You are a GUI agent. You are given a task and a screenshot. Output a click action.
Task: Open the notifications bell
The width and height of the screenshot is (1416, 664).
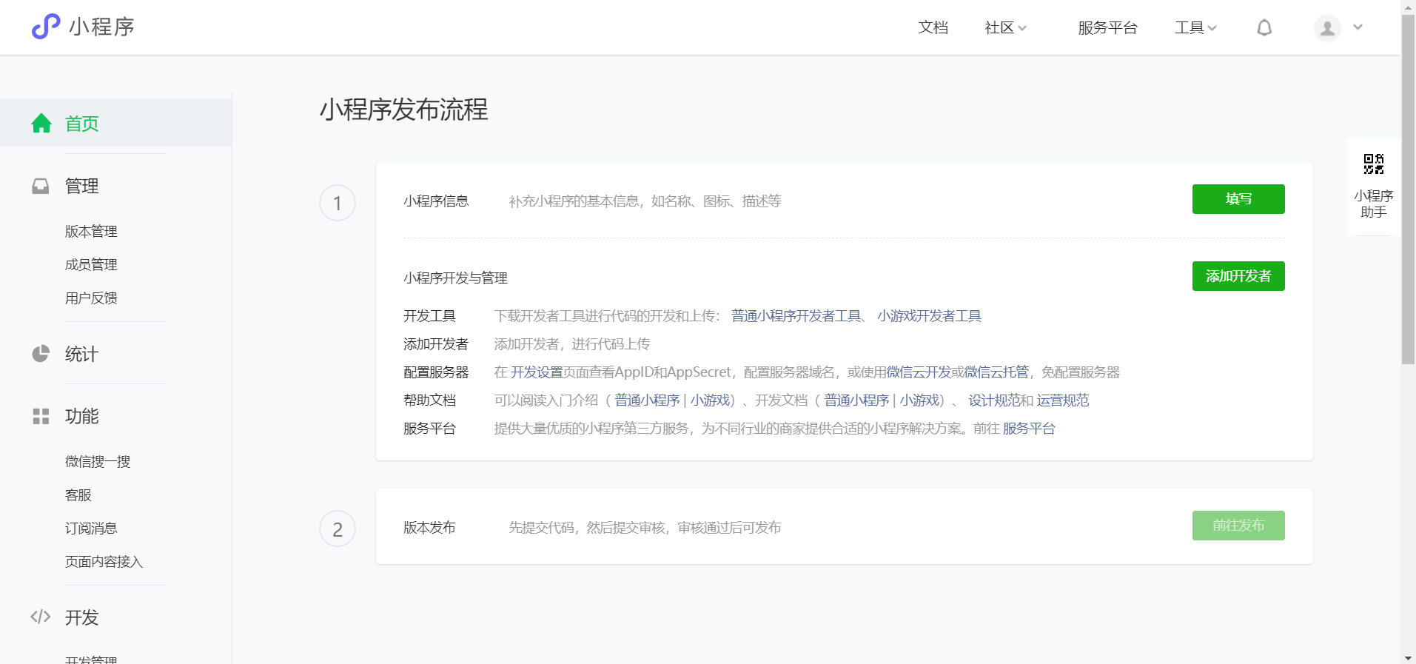pyautogui.click(x=1264, y=28)
